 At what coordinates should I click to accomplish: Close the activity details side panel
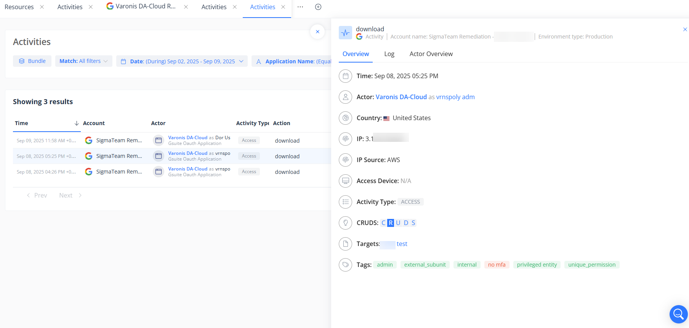[x=685, y=29]
